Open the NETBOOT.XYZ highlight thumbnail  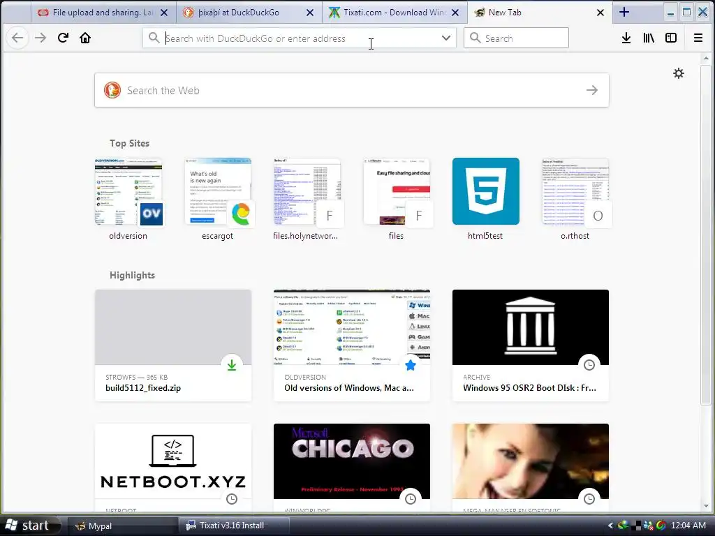tap(173, 461)
